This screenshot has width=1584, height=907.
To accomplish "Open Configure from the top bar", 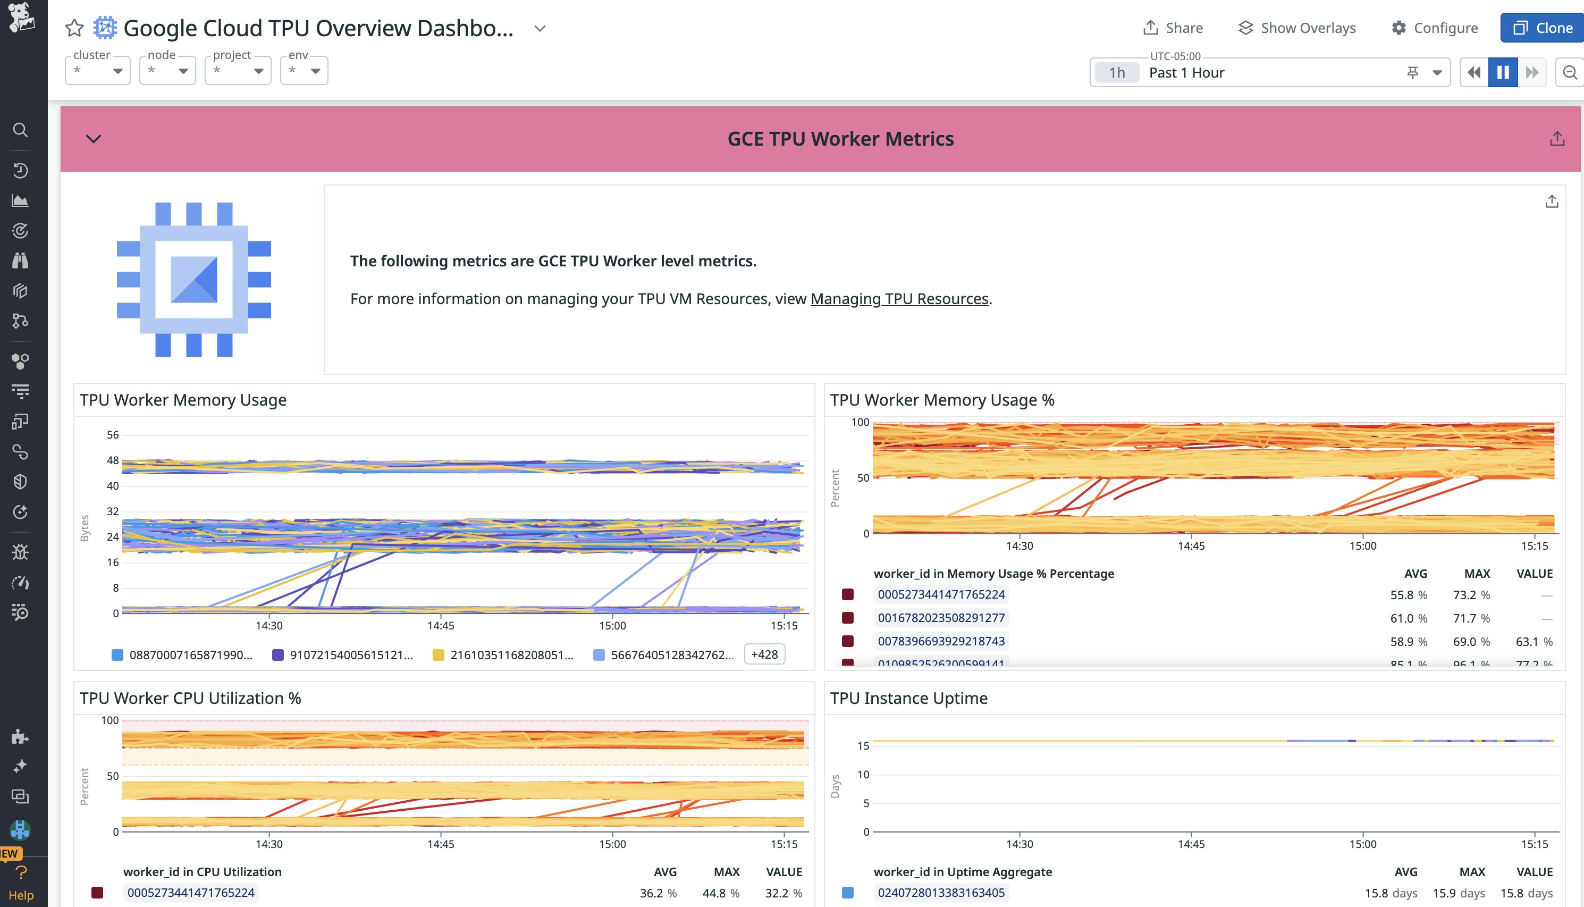I will pyautogui.click(x=1435, y=28).
